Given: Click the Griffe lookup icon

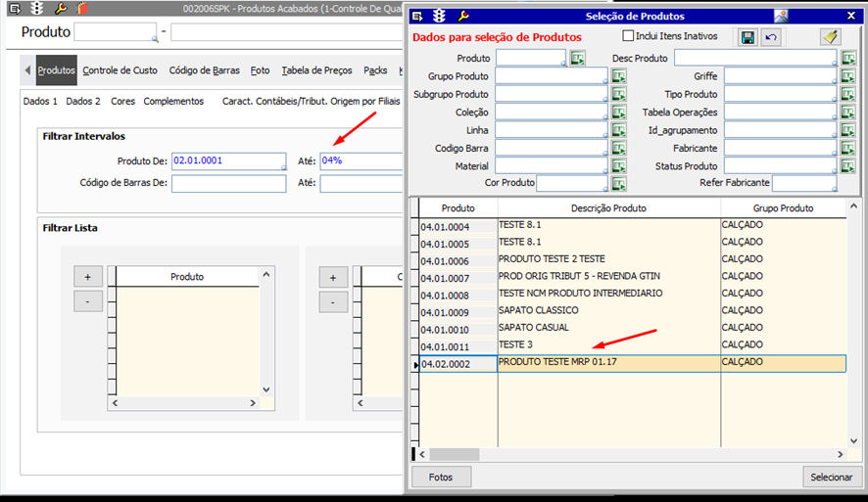Looking at the screenshot, I should [848, 75].
